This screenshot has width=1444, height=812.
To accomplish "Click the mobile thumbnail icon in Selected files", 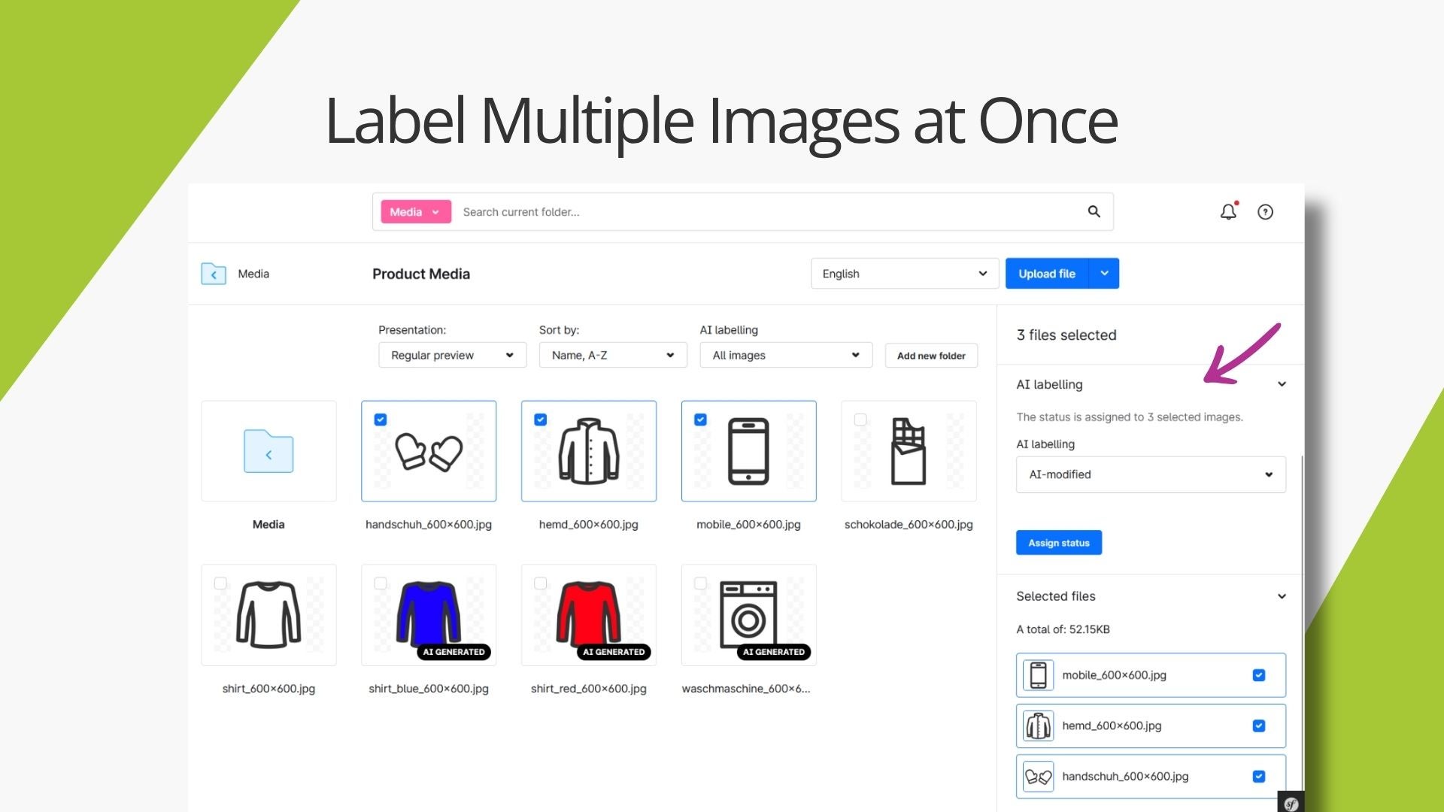I will [1039, 675].
